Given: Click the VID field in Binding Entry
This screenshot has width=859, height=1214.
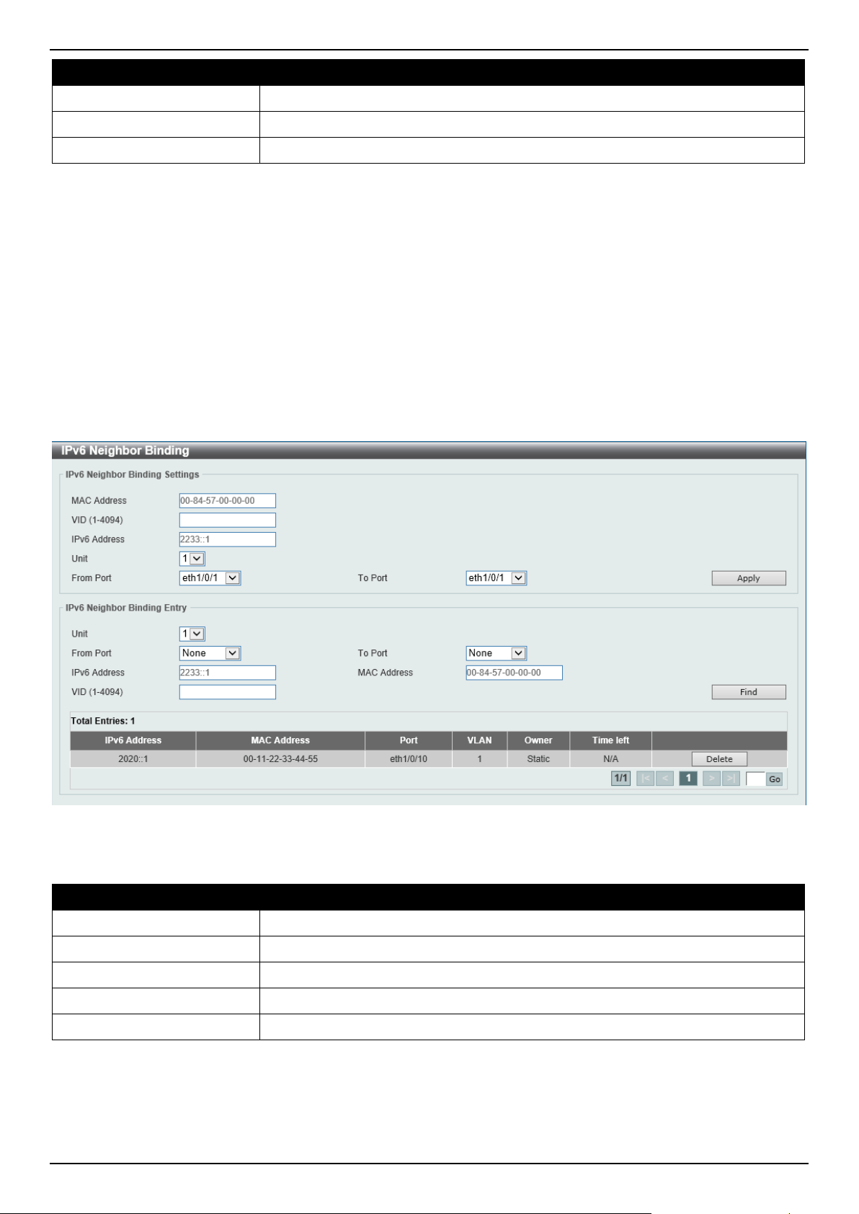Looking at the screenshot, I should click(x=228, y=692).
